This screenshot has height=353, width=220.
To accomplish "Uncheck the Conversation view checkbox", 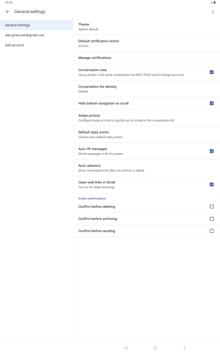I will coord(212,72).
